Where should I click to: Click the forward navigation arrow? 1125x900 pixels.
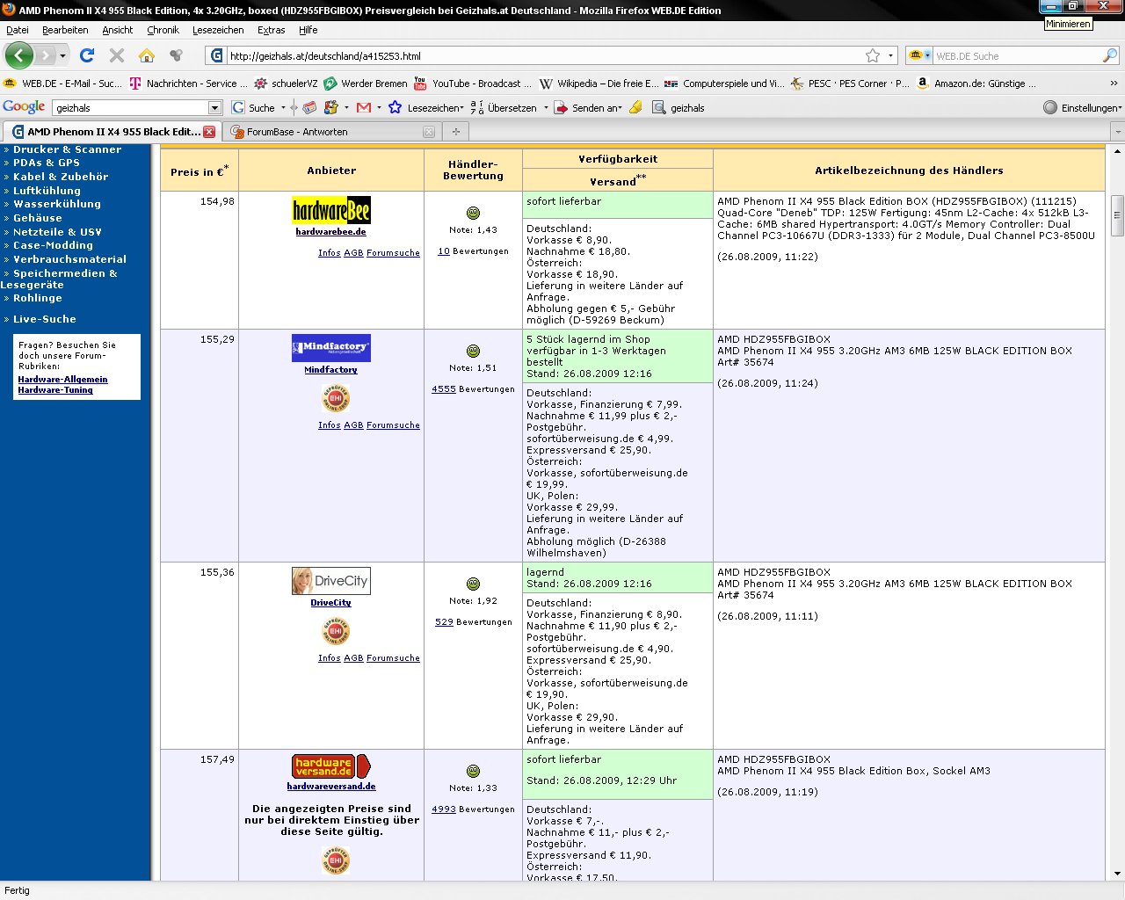45,55
